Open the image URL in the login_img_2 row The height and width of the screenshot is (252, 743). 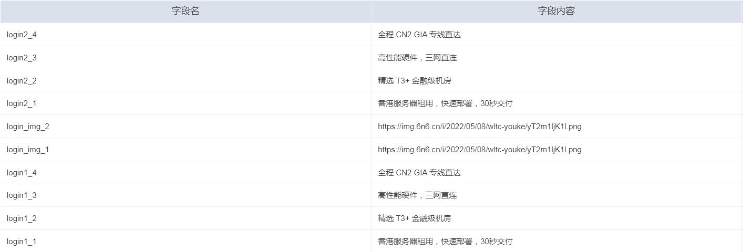[479, 127]
